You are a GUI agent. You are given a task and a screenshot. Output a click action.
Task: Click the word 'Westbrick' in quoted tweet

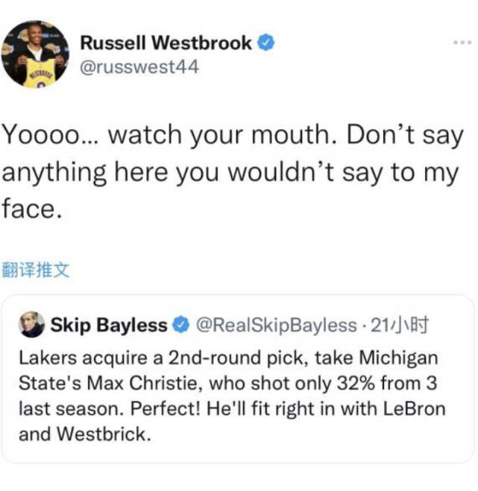pos(104,434)
